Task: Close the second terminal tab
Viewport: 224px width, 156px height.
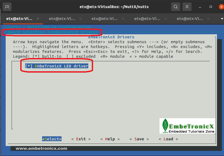Action: click(x=80, y=19)
